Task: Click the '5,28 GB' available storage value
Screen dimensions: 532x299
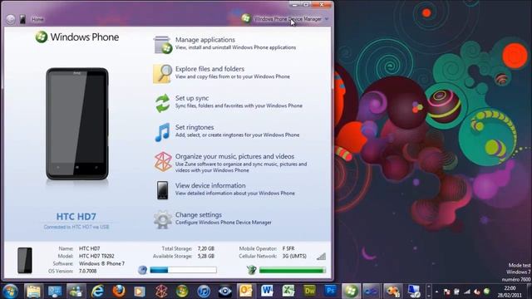Action: pyautogui.click(x=206, y=256)
